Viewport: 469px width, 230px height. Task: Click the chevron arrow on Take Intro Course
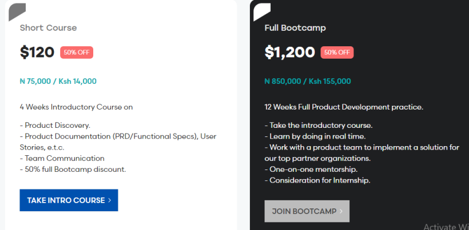[109, 200]
